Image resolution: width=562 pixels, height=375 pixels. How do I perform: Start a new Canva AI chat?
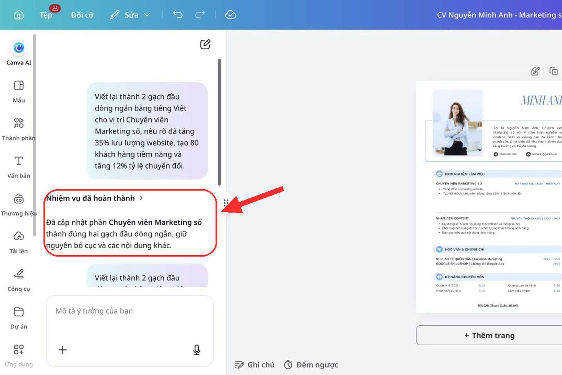(x=205, y=44)
